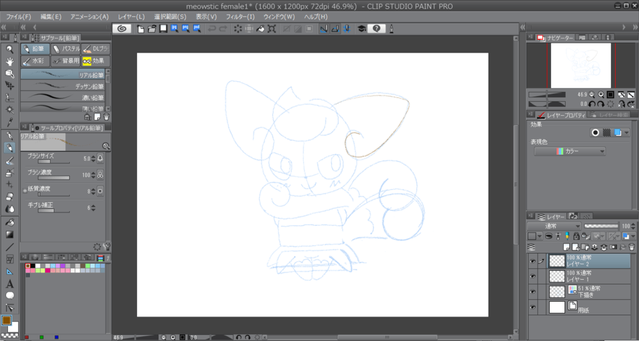
Task: Toggle clip to layer below
Action: [548, 236]
